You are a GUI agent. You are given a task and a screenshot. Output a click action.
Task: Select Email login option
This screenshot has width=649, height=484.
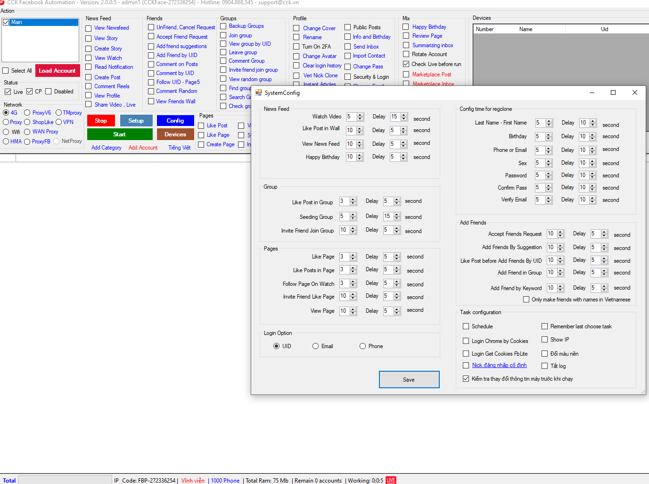tap(315, 346)
